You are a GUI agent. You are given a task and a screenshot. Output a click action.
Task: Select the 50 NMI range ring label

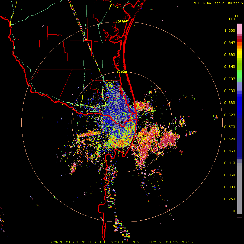[122, 72]
